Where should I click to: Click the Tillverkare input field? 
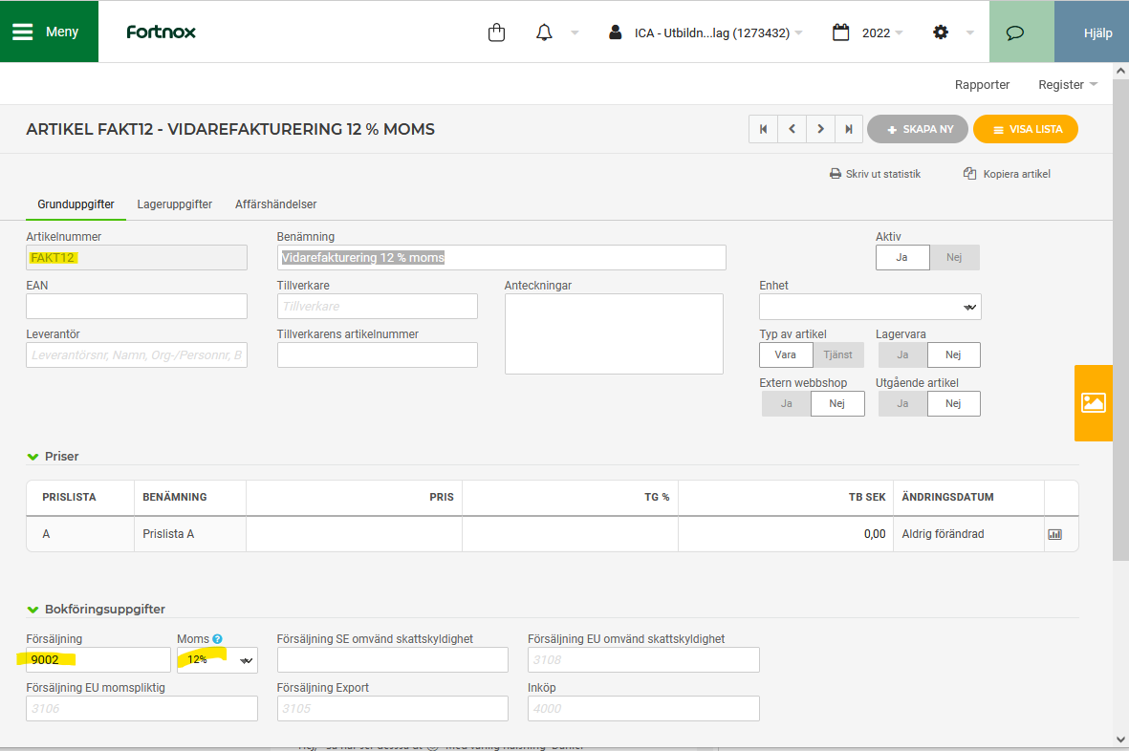pos(378,307)
